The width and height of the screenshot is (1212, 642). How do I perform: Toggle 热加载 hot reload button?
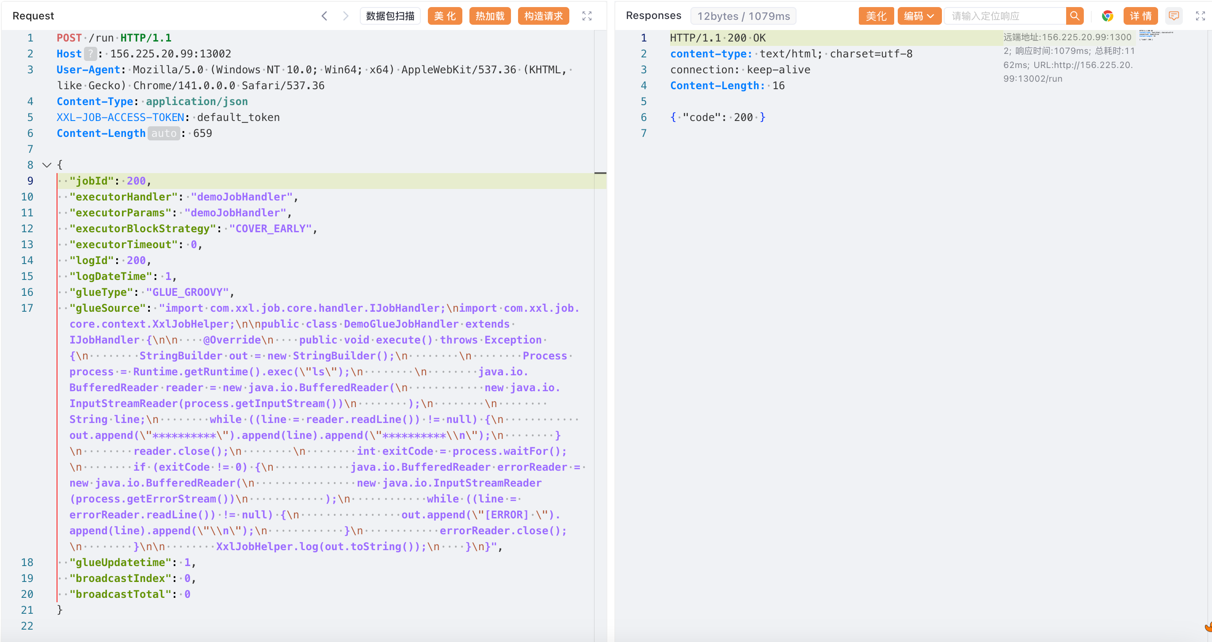click(489, 16)
